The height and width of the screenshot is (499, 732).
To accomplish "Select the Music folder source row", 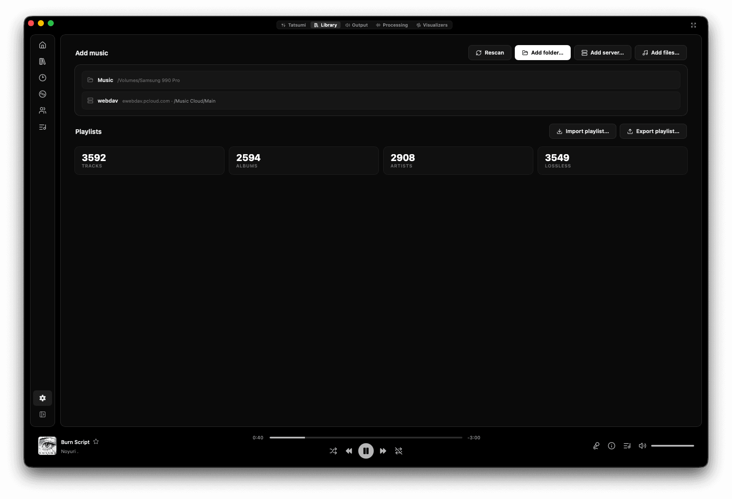I will pyautogui.click(x=381, y=80).
